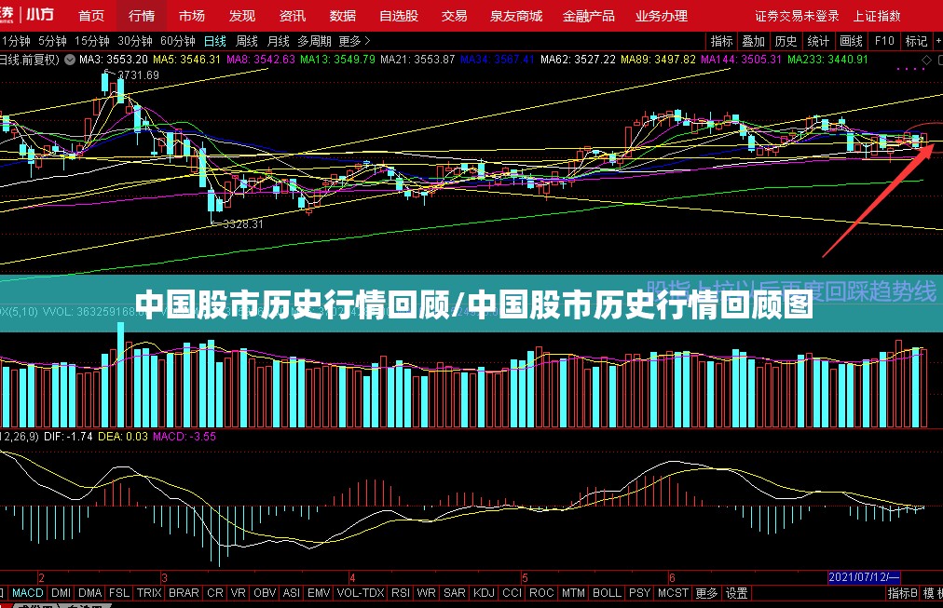Screen dimensions: 943x608
Task: Select the 30分钟 period
Action: 135,41
